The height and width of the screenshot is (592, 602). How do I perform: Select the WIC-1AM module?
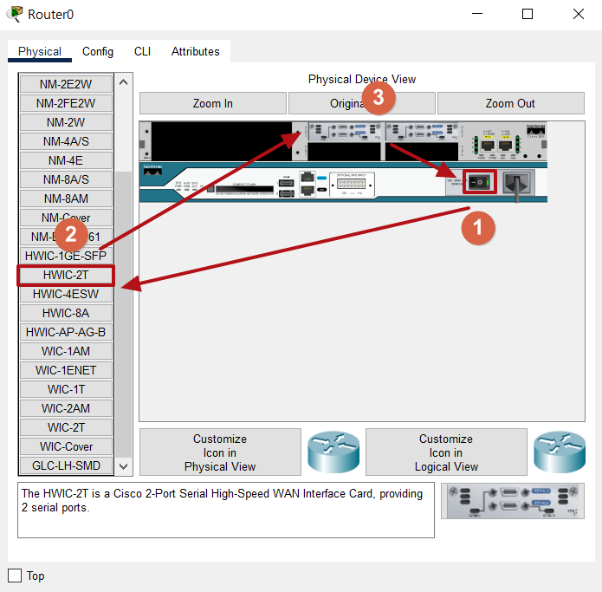tap(66, 351)
